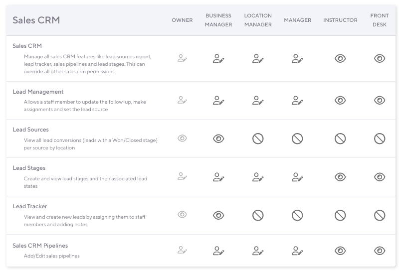Toggle Instructor view eye for Sales CRM
The image size is (403, 272).
point(340,59)
